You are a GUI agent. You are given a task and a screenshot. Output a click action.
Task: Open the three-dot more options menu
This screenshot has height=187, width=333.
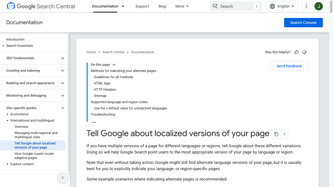(x=306, y=6)
